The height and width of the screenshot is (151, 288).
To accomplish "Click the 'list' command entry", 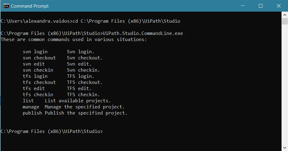I will coord(28,100).
